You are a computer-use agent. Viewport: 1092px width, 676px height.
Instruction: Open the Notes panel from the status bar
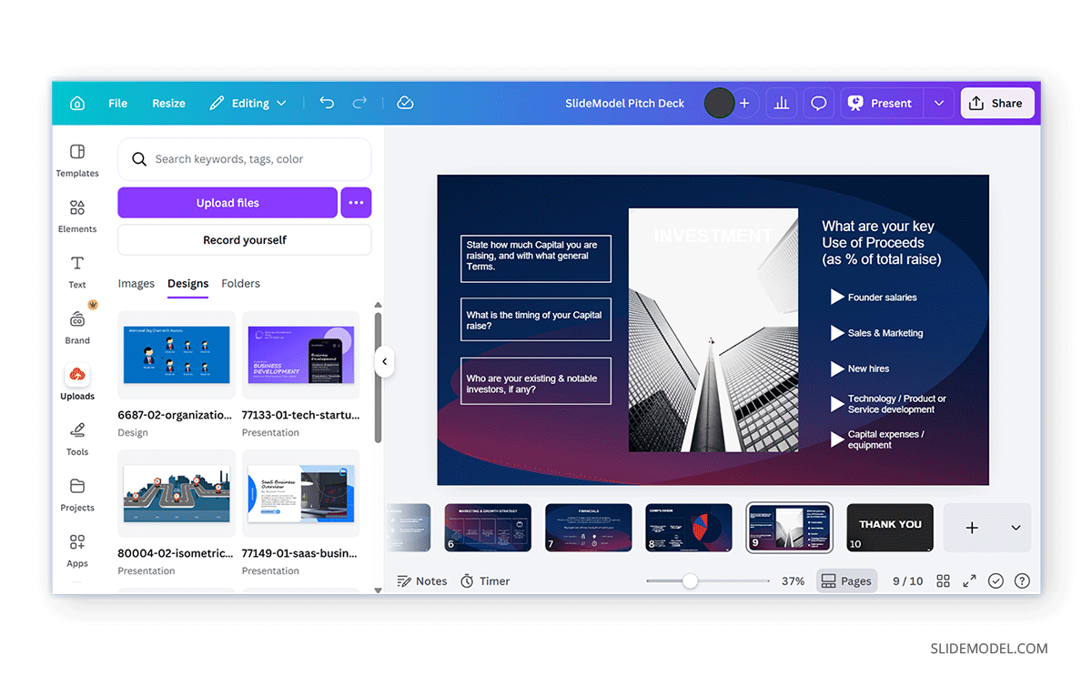421,580
